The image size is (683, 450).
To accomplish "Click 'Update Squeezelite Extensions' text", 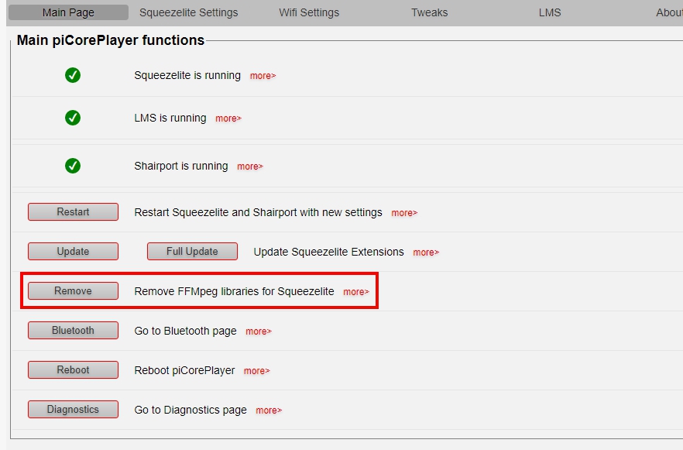I will click(x=329, y=252).
